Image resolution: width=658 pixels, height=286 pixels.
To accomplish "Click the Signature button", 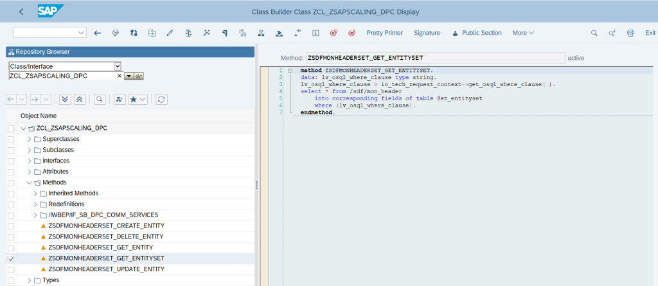I will [x=427, y=33].
